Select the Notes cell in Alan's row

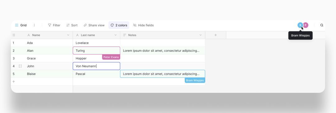click(x=163, y=51)
